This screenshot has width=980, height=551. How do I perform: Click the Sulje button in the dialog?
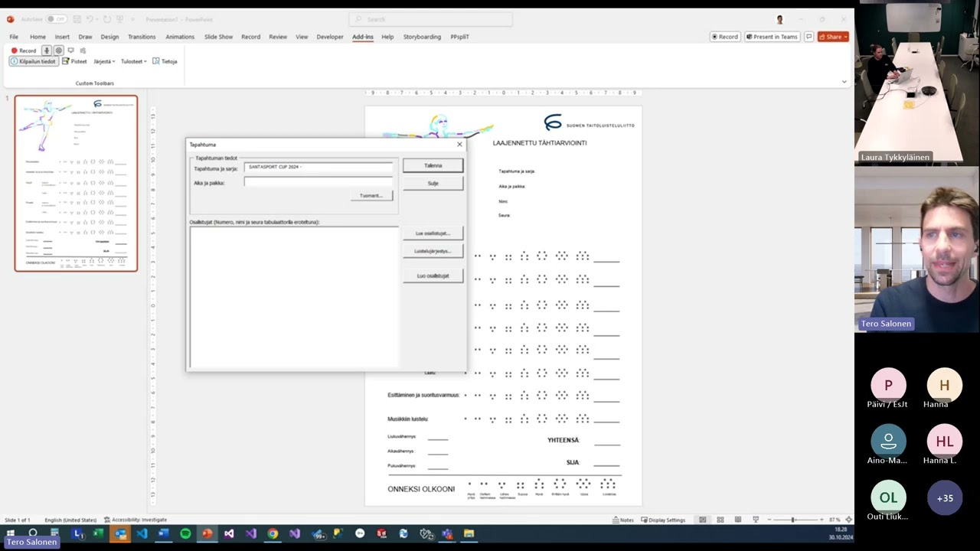[x=433, y=184]
